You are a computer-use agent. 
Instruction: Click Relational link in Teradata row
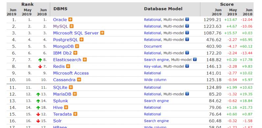point(153,114)
